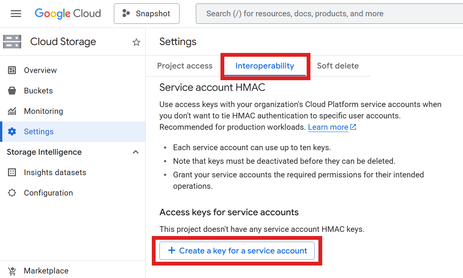This screenshot has height=278, width=463.
Task: Click the Marketplace cart icon
Action: point(12,271)
